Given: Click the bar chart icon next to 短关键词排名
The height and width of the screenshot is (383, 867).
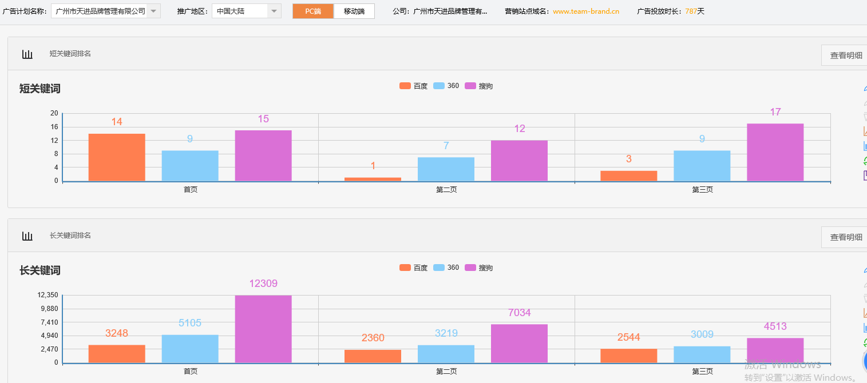Looking at the screenshot, I should (x=27, y=53).
